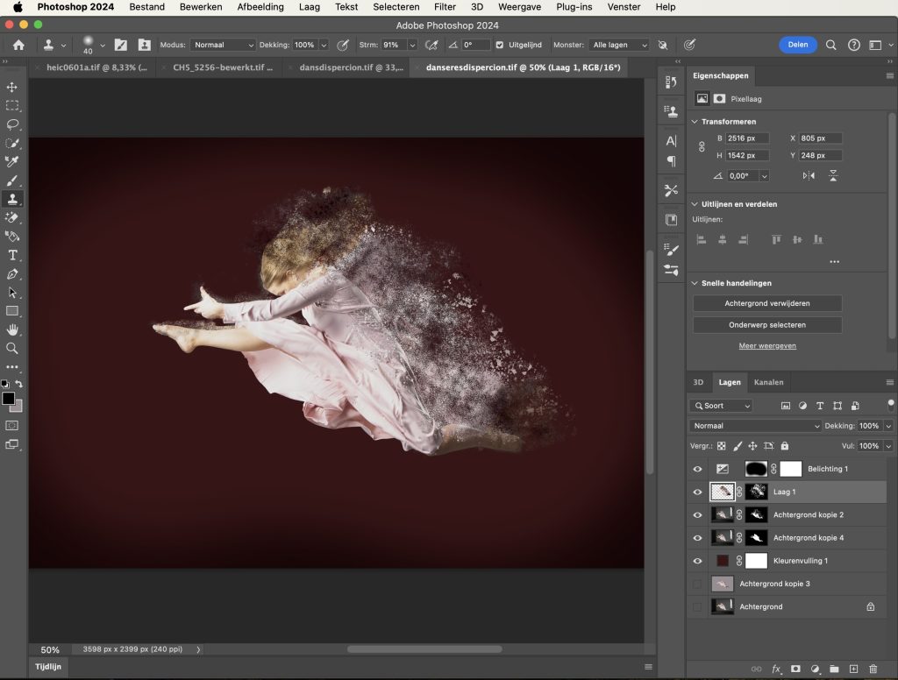Select the Achtergrond kopie 2 layer

(x=808, y=515)
